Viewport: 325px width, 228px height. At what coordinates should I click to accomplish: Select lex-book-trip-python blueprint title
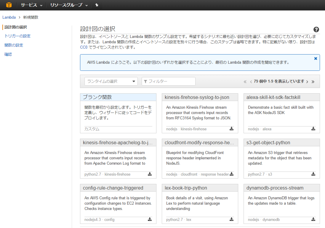pos(186,188)
